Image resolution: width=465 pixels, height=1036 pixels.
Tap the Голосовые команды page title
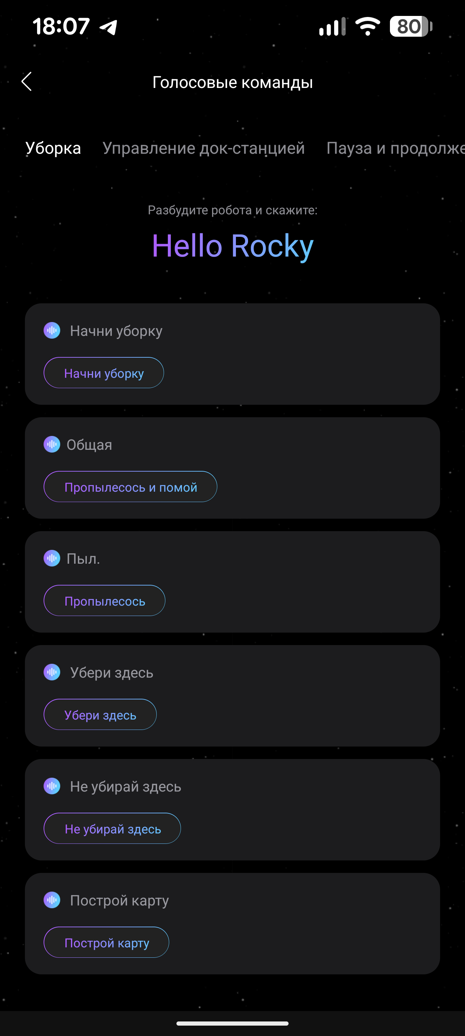232,82
